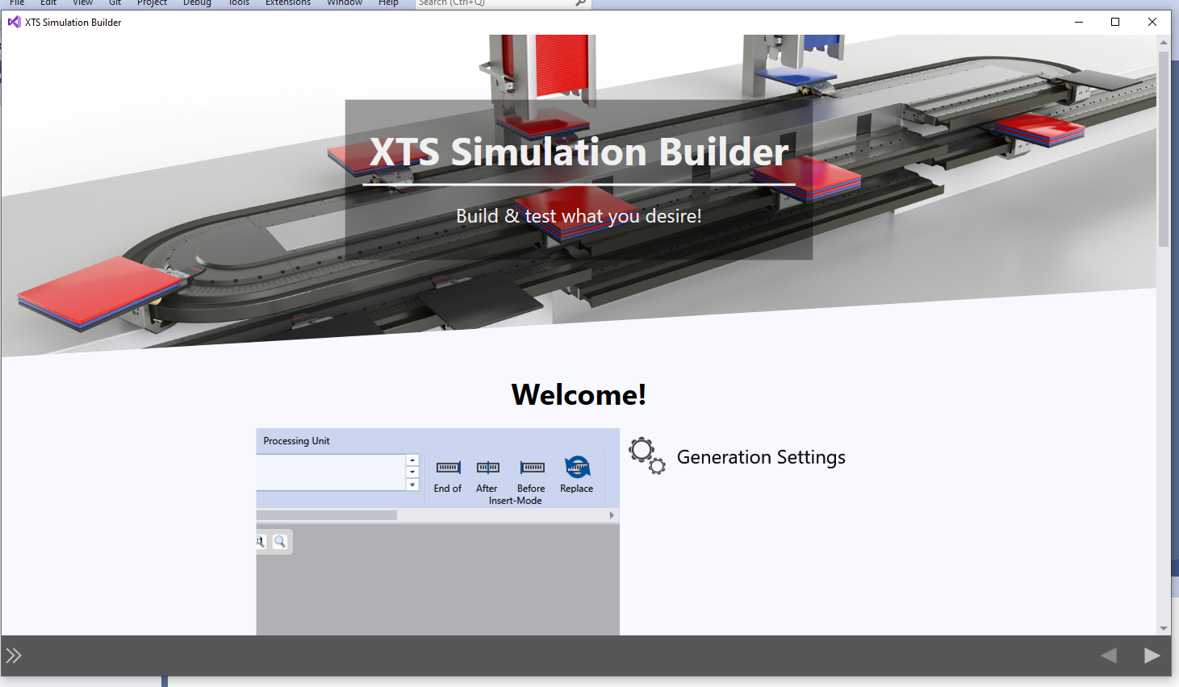1179x687 pixels.
Task: Open the Help menu in Visual Studio
Action: click(x=388, y=3)
